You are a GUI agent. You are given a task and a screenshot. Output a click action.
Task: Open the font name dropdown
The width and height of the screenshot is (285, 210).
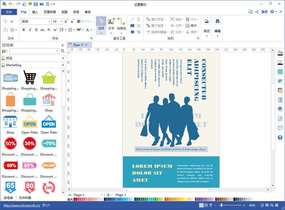click(x=49, y=22)
